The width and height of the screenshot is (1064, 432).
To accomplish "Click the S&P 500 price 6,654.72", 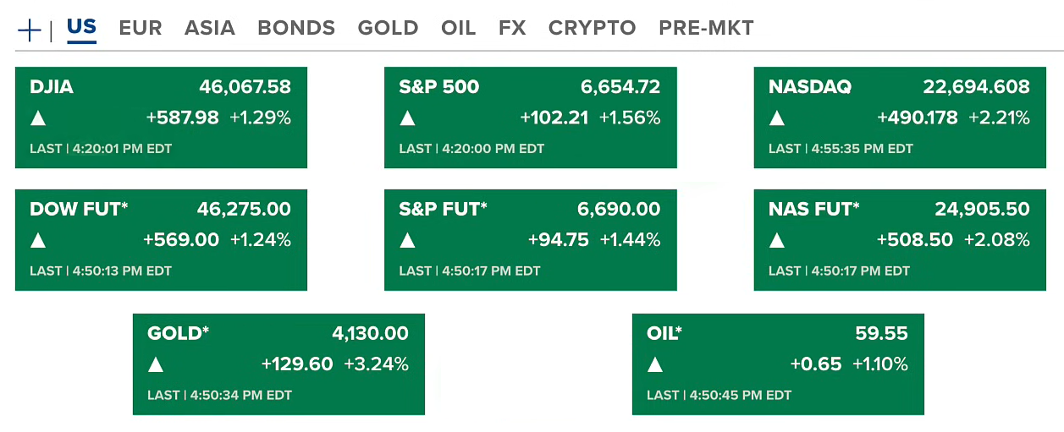I will tap(620, 87).
